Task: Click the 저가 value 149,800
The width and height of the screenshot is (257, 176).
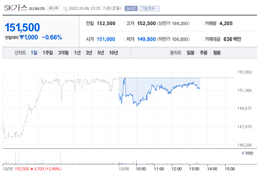Action: [146, 39]
